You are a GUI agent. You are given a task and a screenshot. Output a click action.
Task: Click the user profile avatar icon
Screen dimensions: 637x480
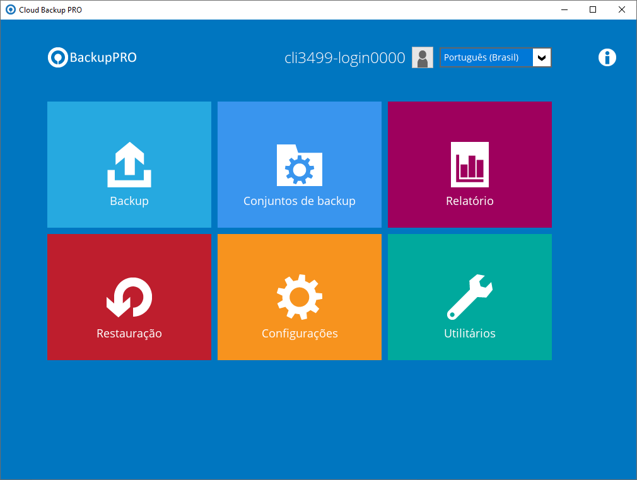click(423, 57)
